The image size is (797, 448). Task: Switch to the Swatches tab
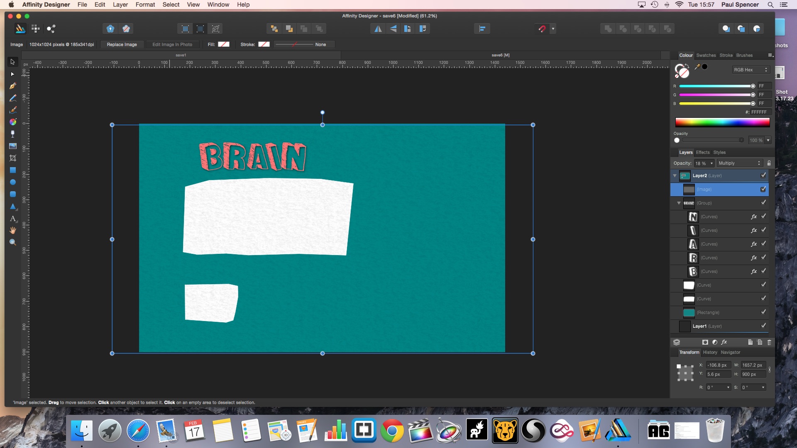click(706, 55)
